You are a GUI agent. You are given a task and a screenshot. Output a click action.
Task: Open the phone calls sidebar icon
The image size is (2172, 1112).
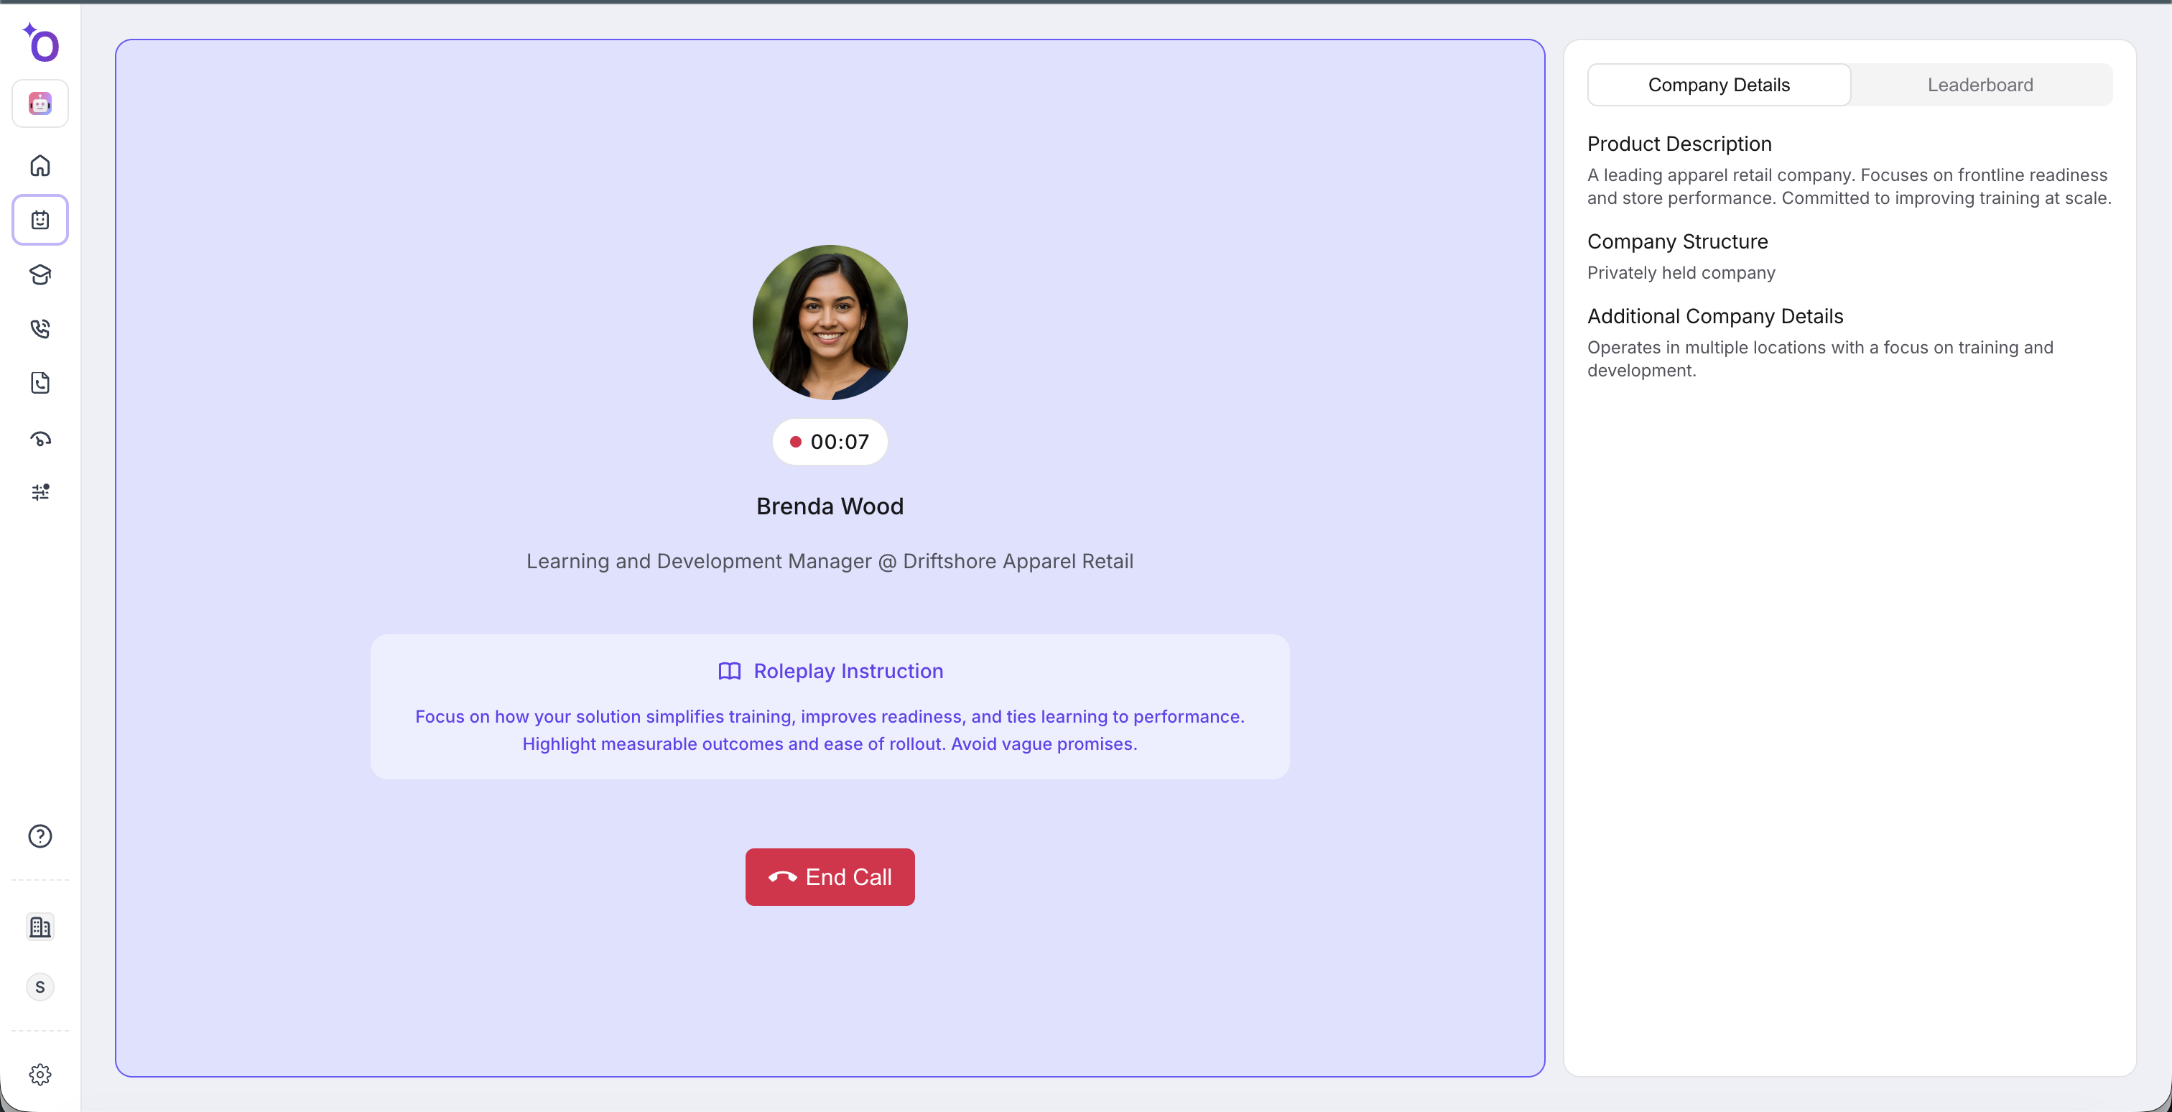[x=40, y=329]
